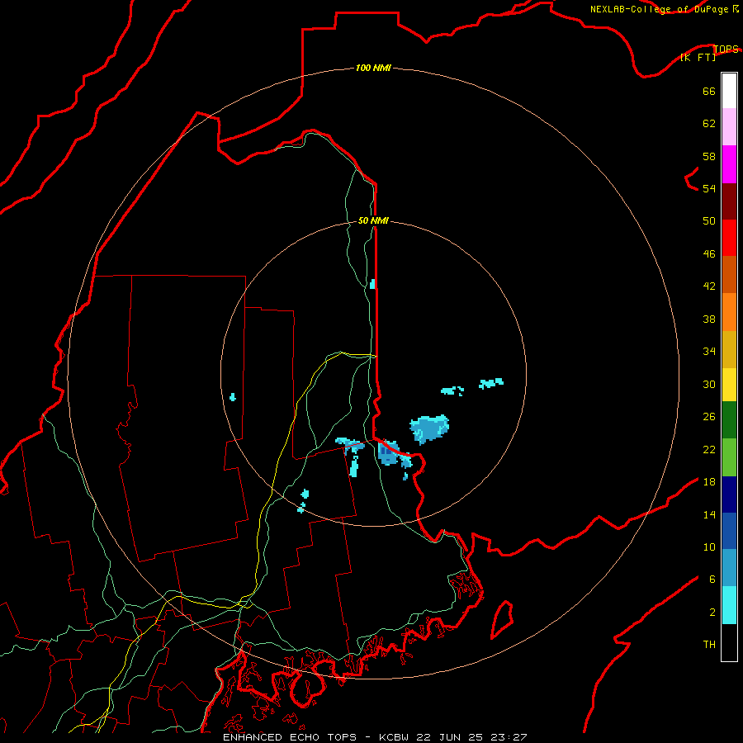Click the '100 NMI' range ring label
743x743 pixels.
click(373, 69)
